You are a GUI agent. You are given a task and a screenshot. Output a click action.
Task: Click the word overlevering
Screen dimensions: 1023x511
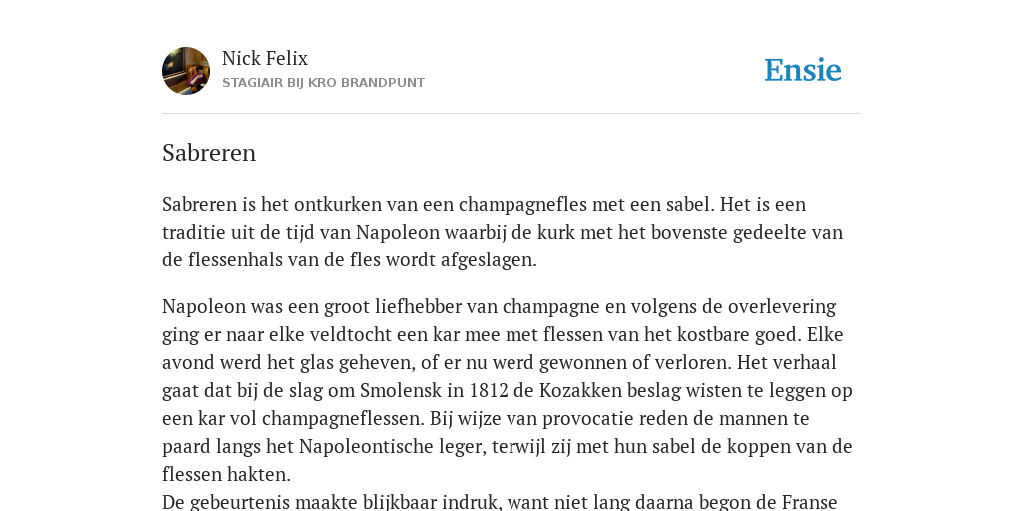(x=782, y=307)
